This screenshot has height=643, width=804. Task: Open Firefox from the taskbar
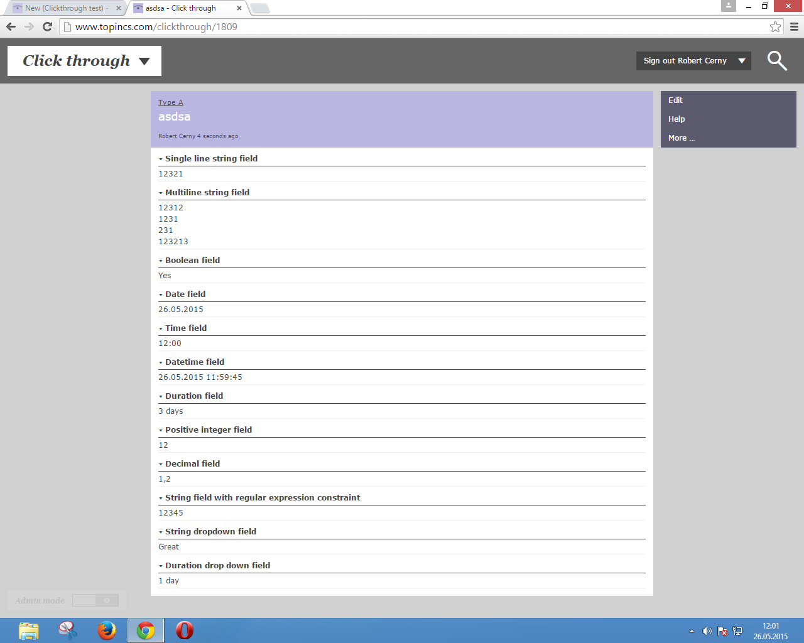point(107,630)
